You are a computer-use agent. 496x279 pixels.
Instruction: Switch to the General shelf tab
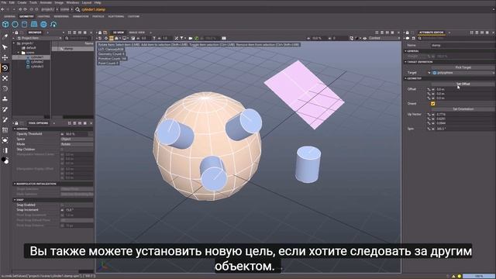(10, 16)
